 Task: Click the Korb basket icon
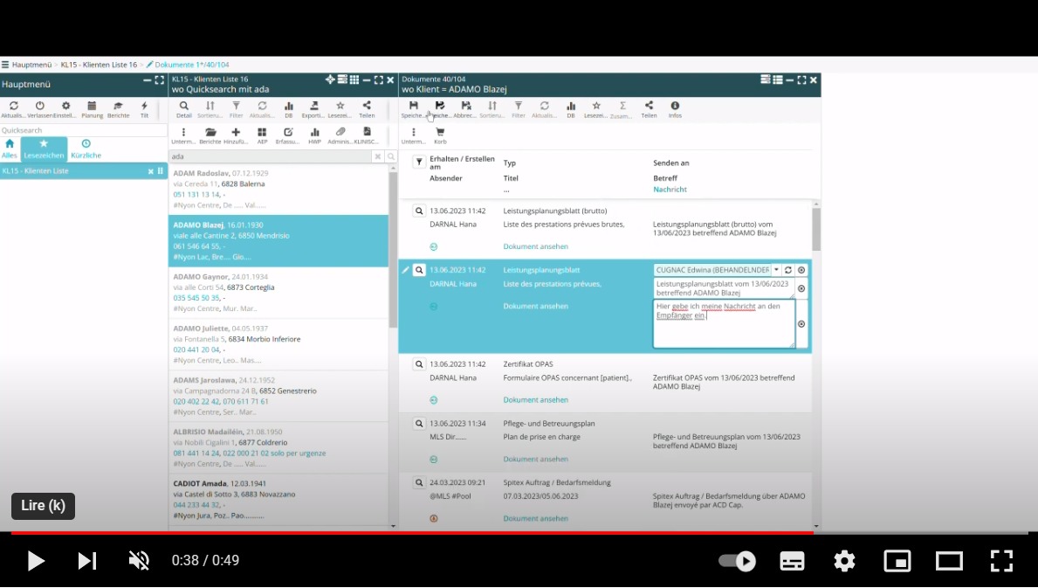[x=440, y=133]
